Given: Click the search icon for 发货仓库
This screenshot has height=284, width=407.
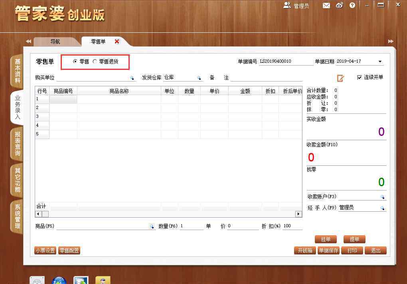Looking at the screenshot, I should (x=199, y=78).
